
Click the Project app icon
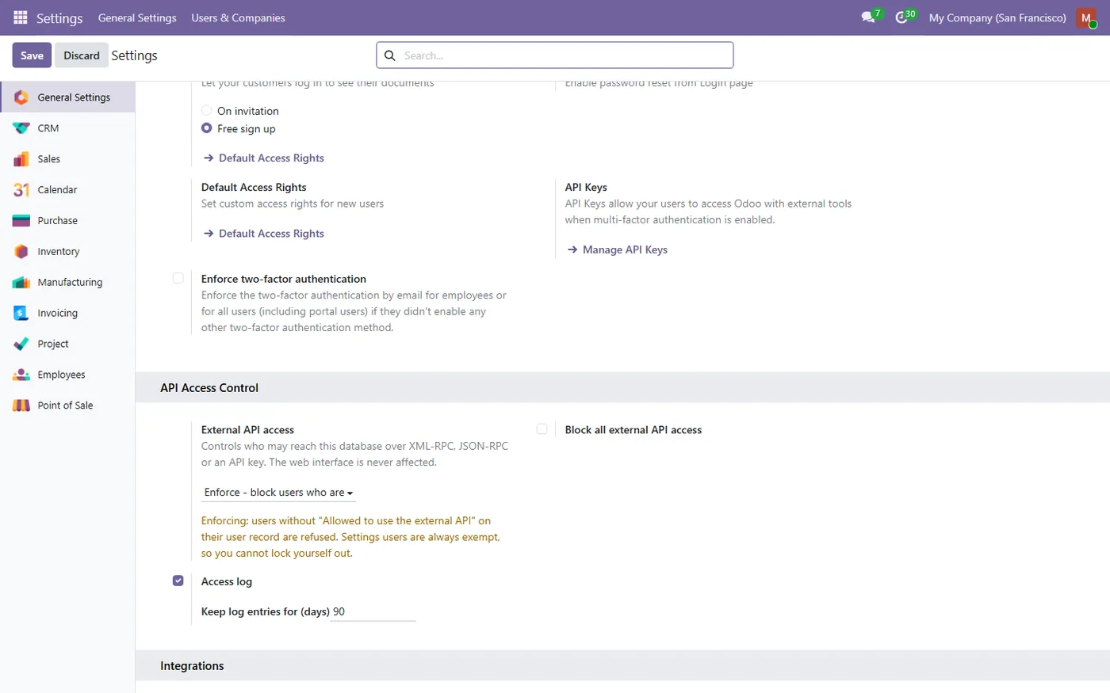[x=21, y=344]
